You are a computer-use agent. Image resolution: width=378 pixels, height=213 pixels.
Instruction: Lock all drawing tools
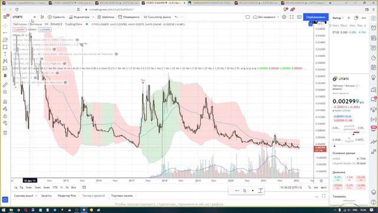click(x=5, y=116)
